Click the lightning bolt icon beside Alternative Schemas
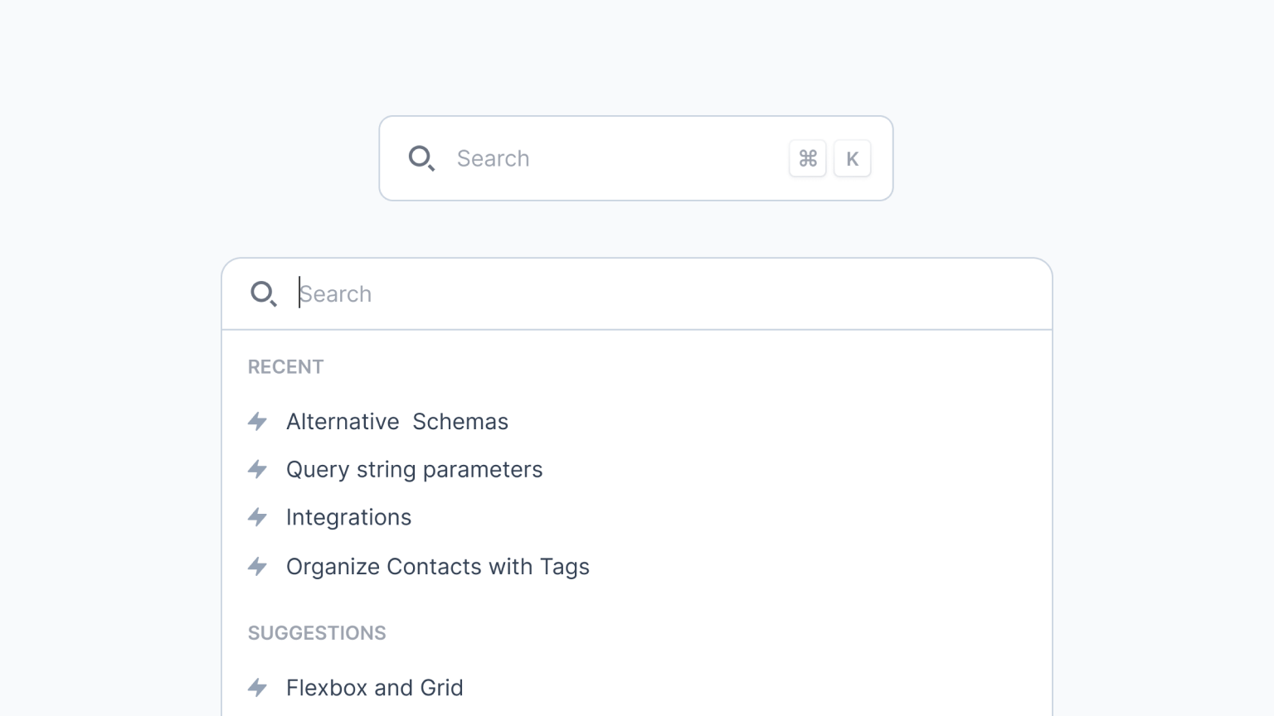This screenshot has width=1274, height=716. point(257,422)
